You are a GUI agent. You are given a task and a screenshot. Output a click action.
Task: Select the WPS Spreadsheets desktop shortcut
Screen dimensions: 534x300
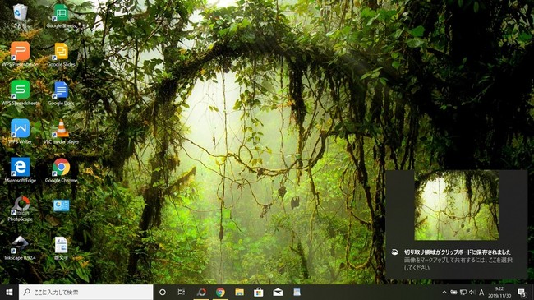click(x=20, y=93)
